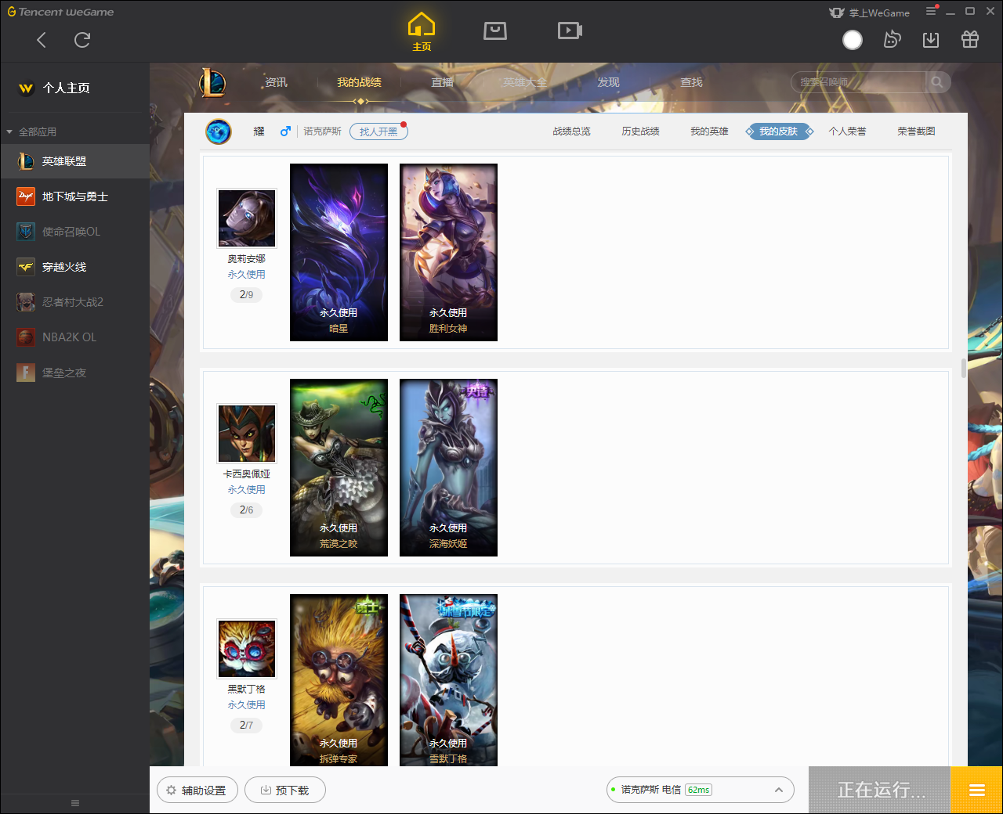Screen dimensions: 1003x814
Task: Click the League of Legends logo icon
Action: 212,82
